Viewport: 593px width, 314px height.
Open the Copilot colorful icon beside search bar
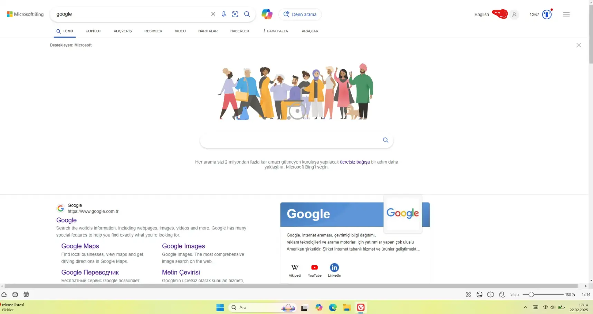(x=267, y=14)
